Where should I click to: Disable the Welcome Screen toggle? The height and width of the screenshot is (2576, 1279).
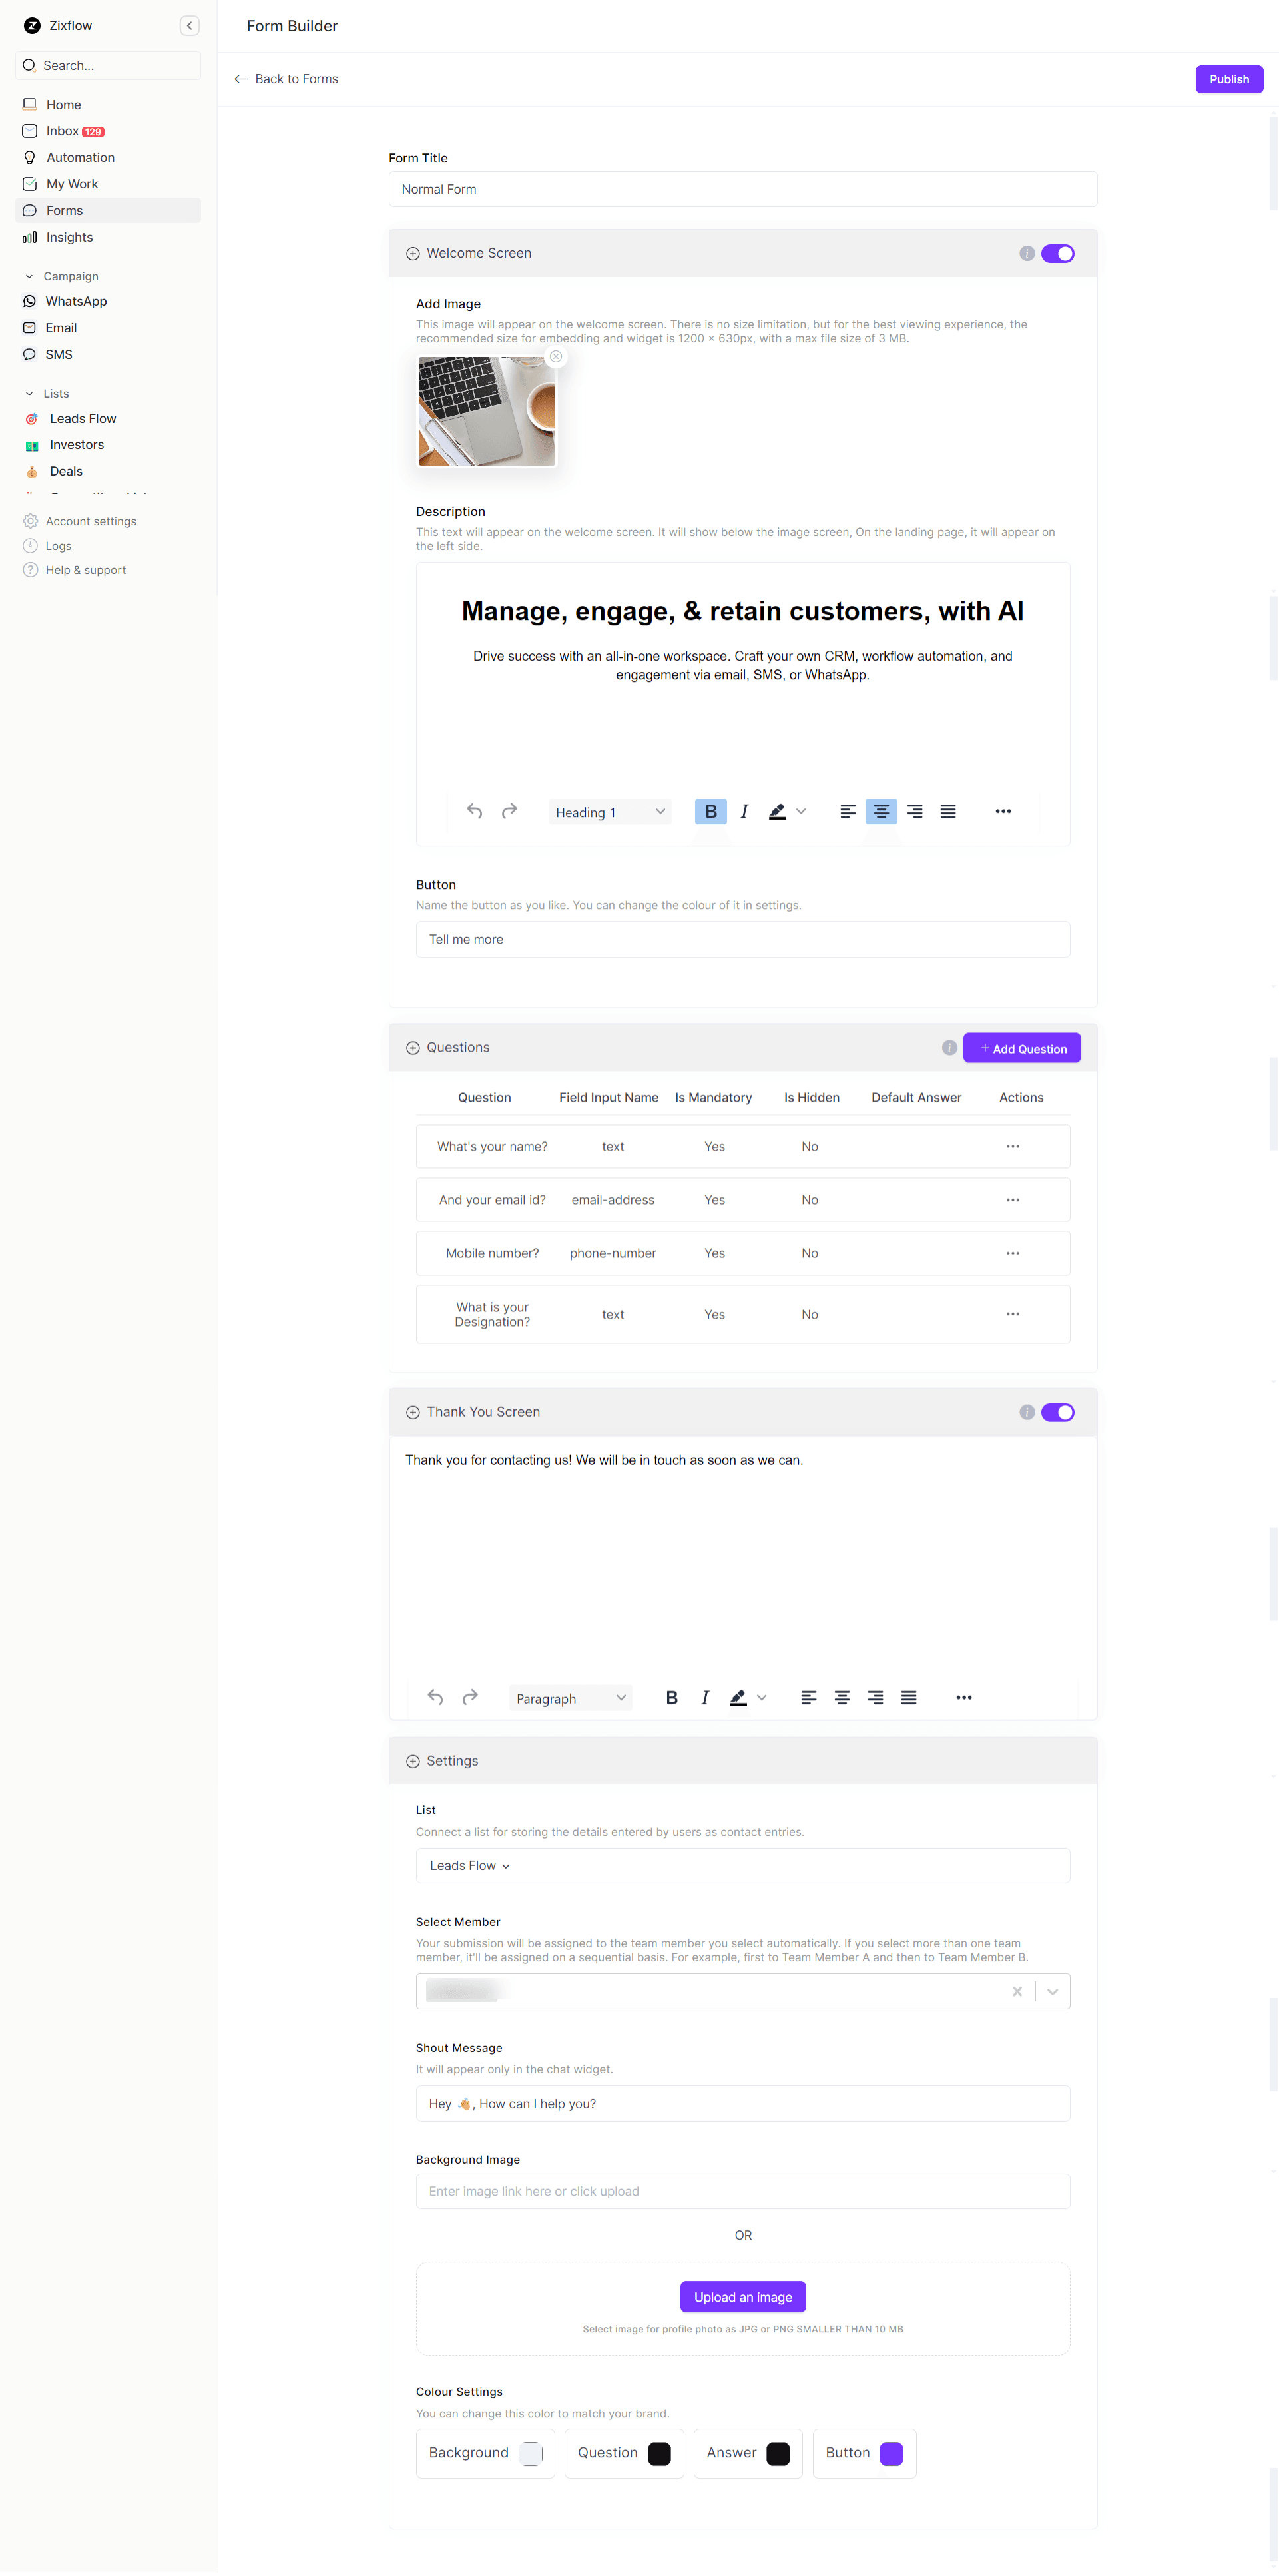tap(1057, 254)
